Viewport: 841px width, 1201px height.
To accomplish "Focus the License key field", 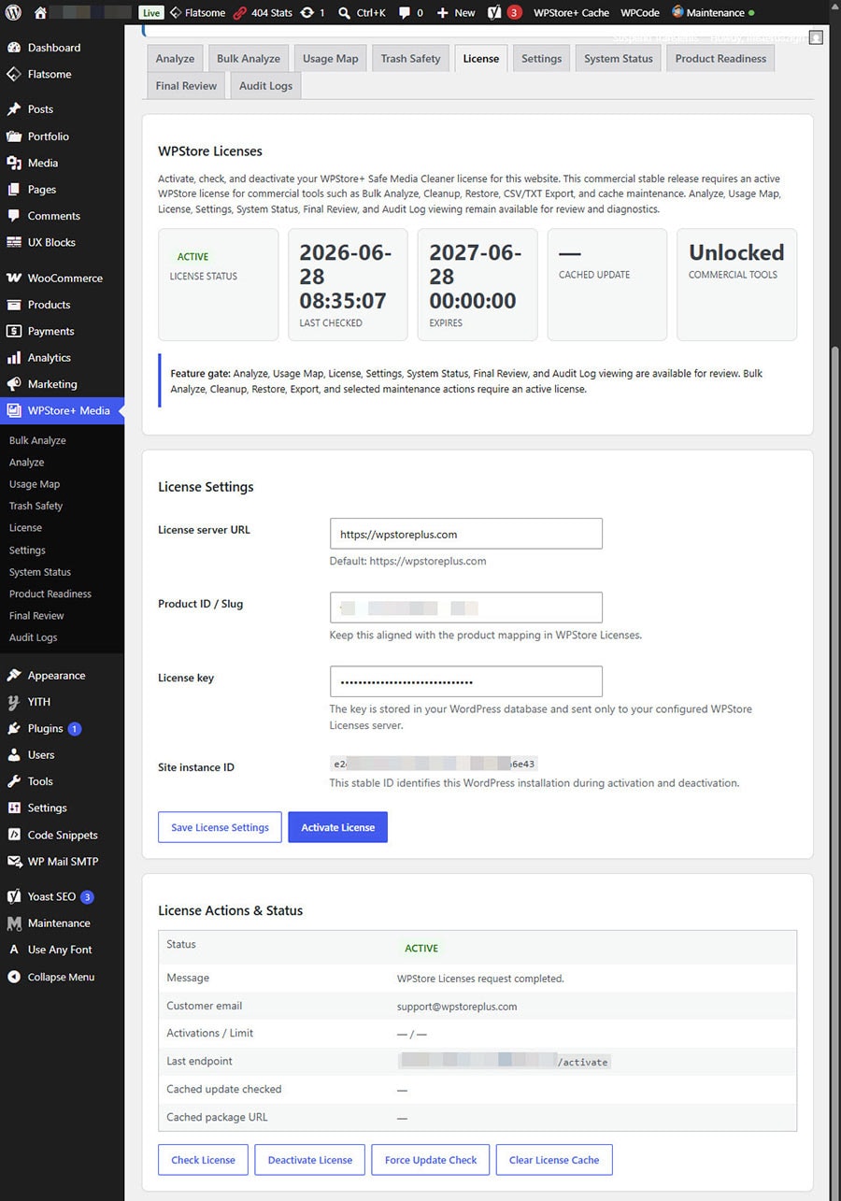I will pos(466,681).
